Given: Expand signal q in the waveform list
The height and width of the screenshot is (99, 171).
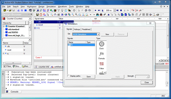Looking at the screenshot, I should tap(35, 28).
